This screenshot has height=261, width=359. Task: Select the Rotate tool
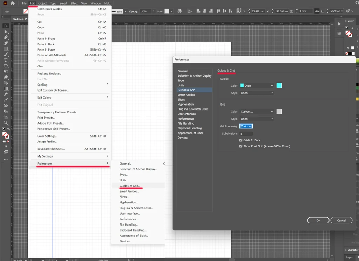click(x=6, y=66)
